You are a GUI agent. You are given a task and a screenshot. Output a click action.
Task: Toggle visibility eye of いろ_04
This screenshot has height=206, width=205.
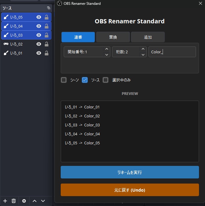(x=39, y=26)
